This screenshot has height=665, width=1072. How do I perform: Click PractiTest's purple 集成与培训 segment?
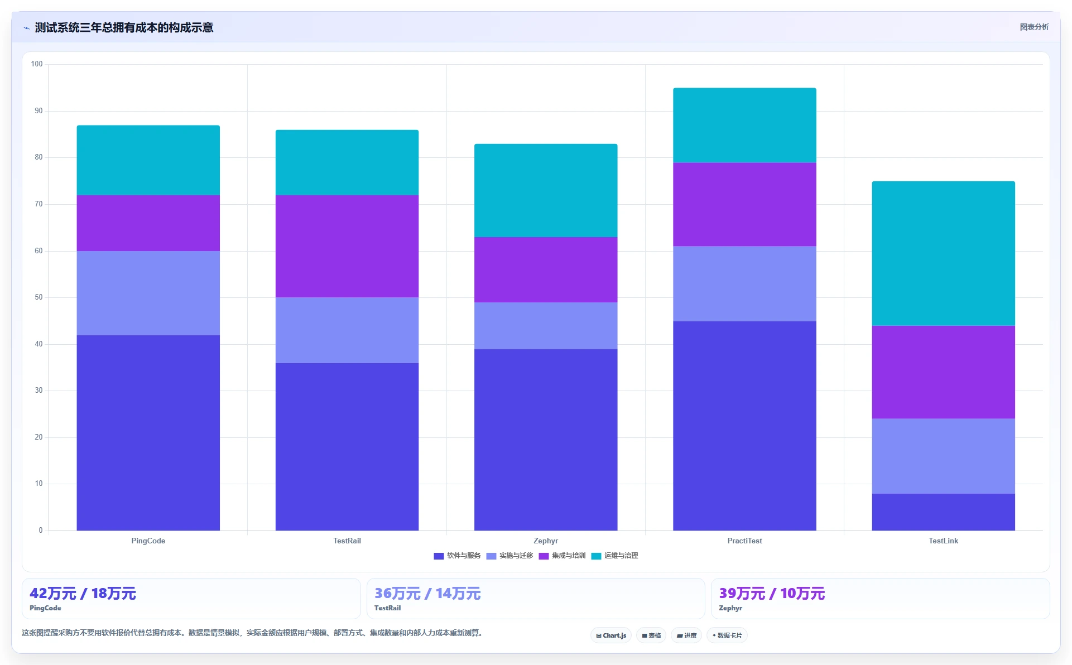tap(744, 205)
